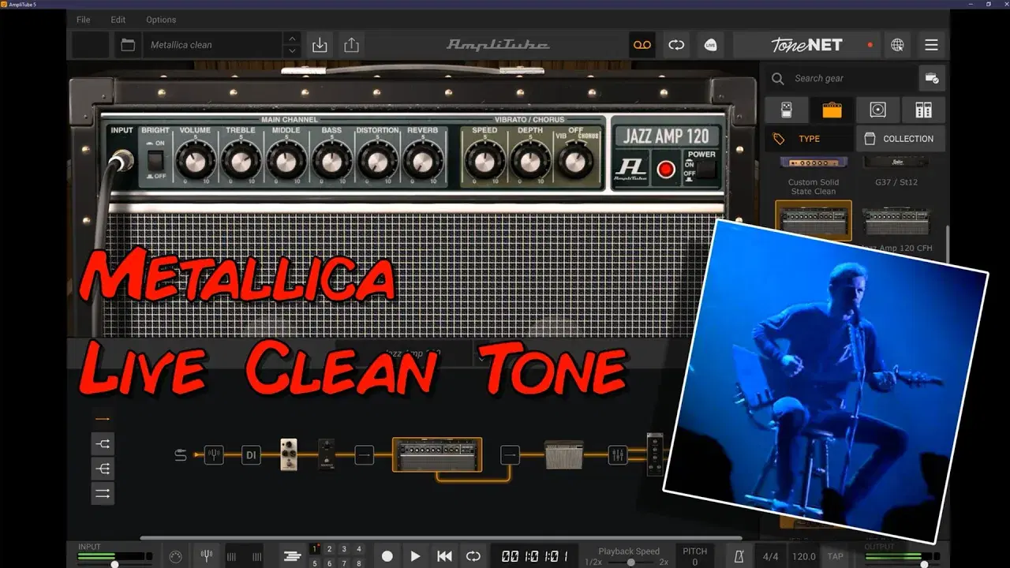Open the hamburger main menu

point(932,45)
